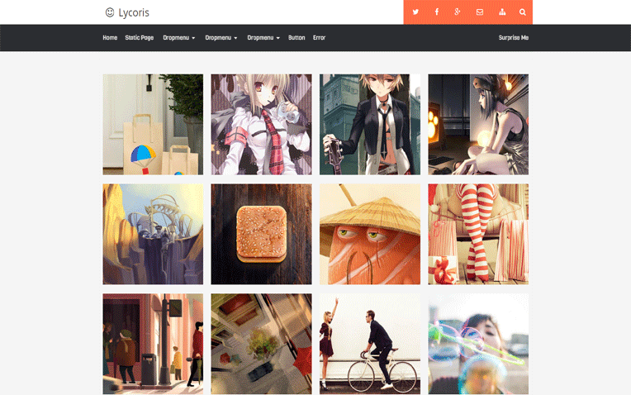Click the Lycoris site title
631x395 pixels.
click(134, 13)
